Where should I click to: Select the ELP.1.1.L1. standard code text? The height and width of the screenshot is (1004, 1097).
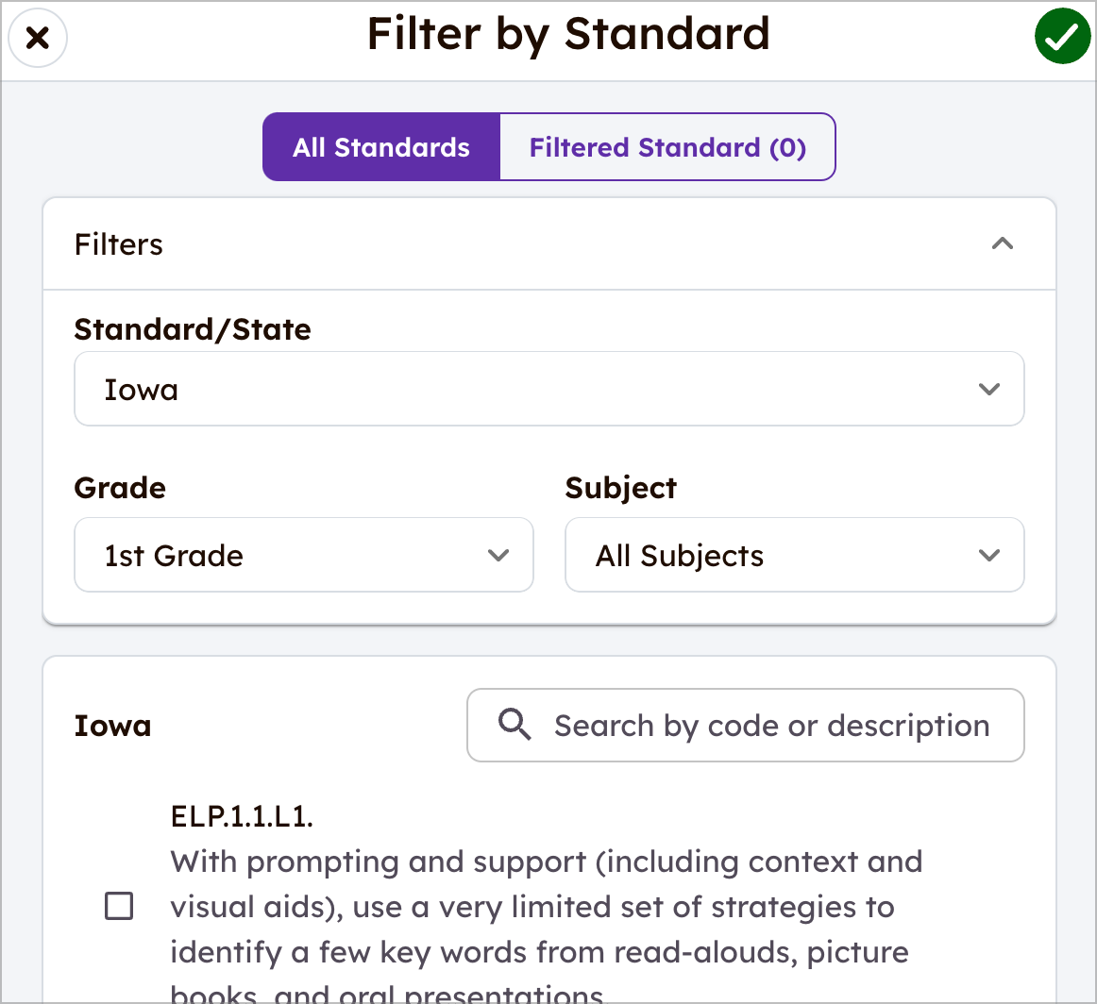(242, 816)
